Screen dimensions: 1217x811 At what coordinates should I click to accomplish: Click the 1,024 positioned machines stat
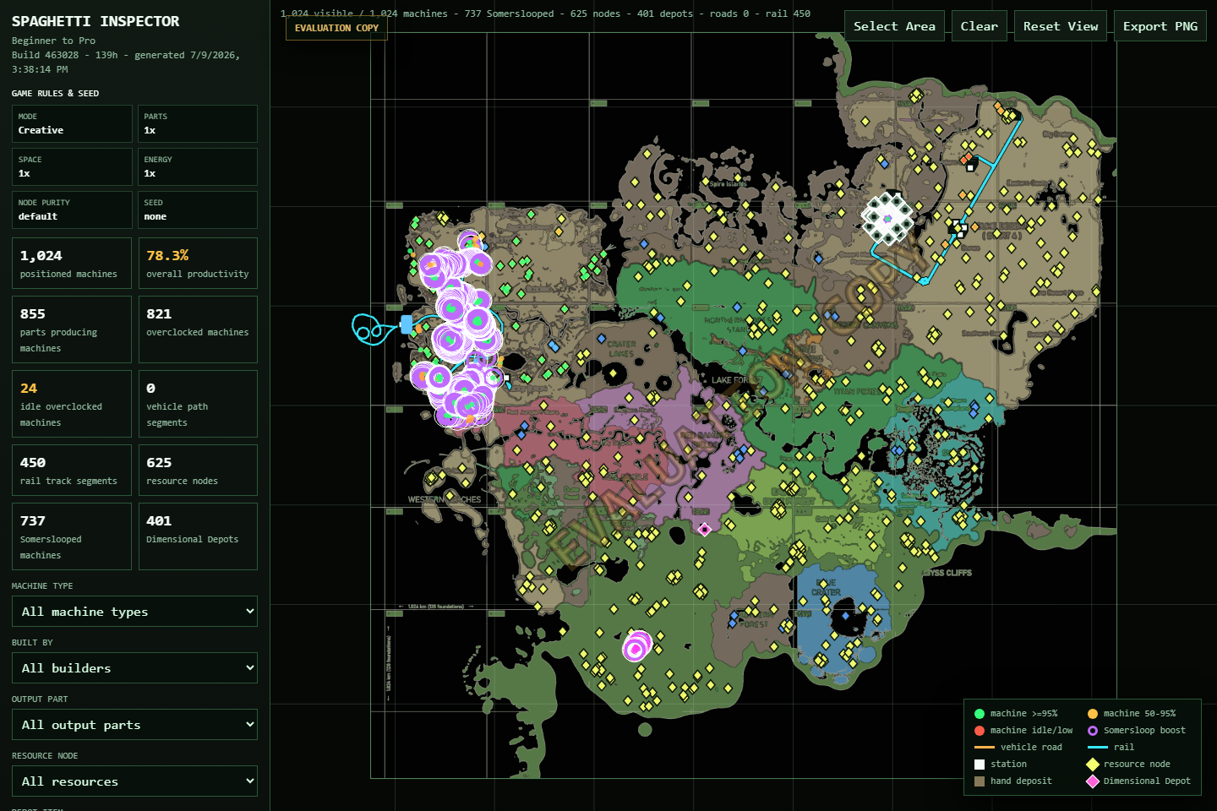(72, 264)
